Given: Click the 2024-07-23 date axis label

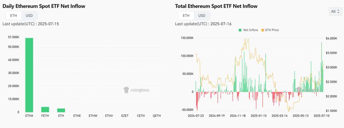Looking at the screenshot, I should [196, 116].
